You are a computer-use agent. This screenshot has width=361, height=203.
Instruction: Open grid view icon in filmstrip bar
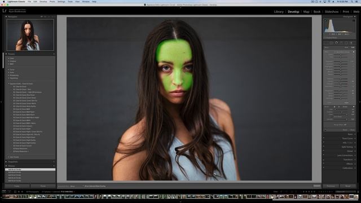[x=15, y=192]
